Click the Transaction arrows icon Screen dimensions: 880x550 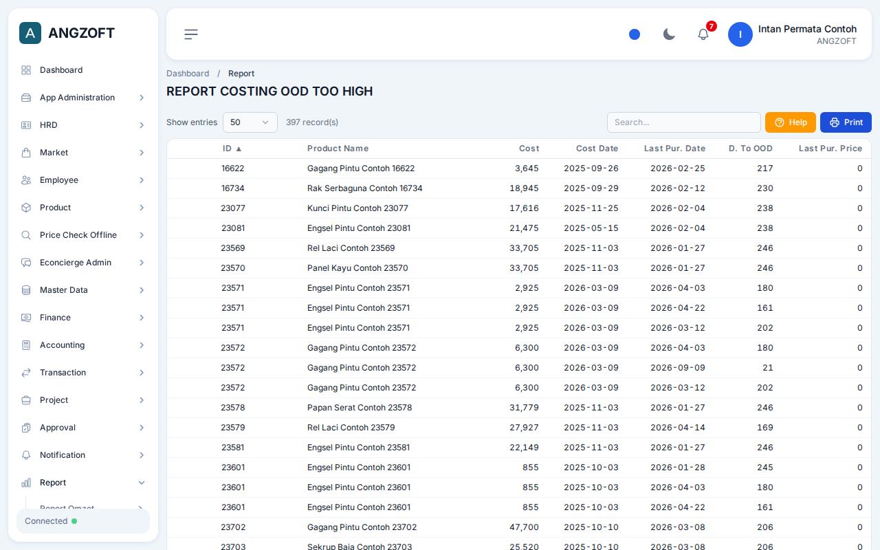click(x=26, y=373)
